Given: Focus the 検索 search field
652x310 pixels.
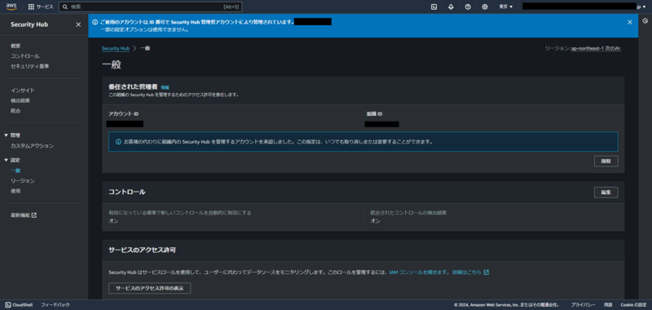Looking at the screenshot, I should [151, 7].
